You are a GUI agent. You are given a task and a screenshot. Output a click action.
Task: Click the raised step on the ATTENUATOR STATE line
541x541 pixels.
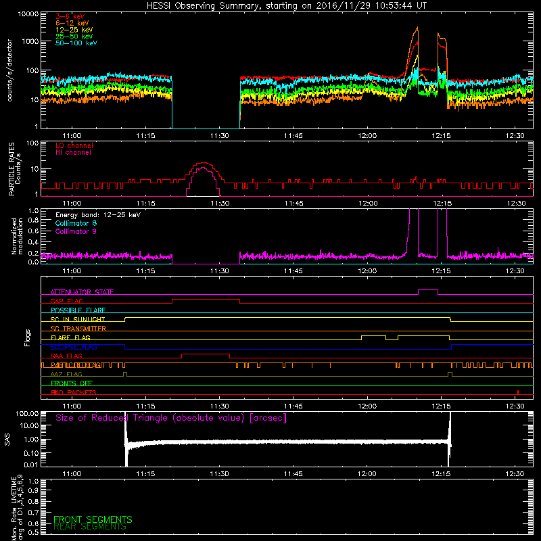point(428,290)
